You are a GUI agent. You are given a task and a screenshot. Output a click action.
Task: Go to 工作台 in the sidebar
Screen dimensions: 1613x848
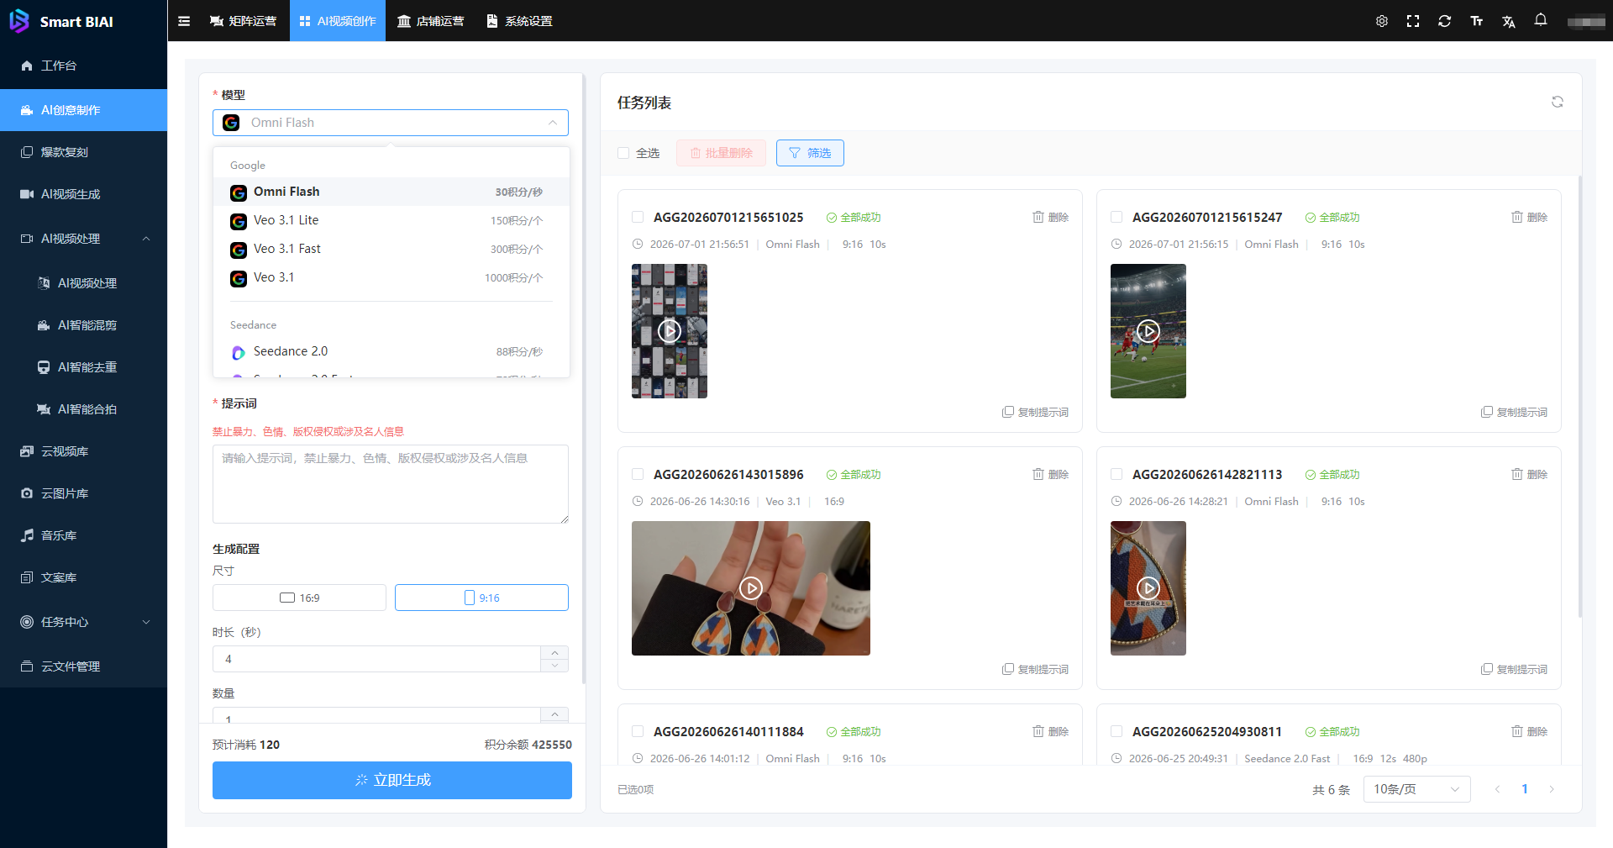[x=84, y=66]
